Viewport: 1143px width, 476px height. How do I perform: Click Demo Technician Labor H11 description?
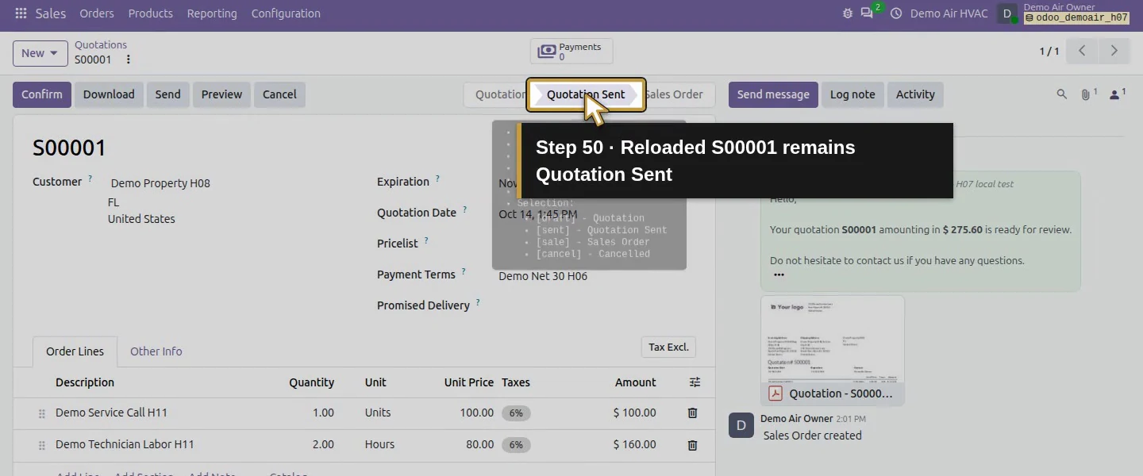pos(125,444)
